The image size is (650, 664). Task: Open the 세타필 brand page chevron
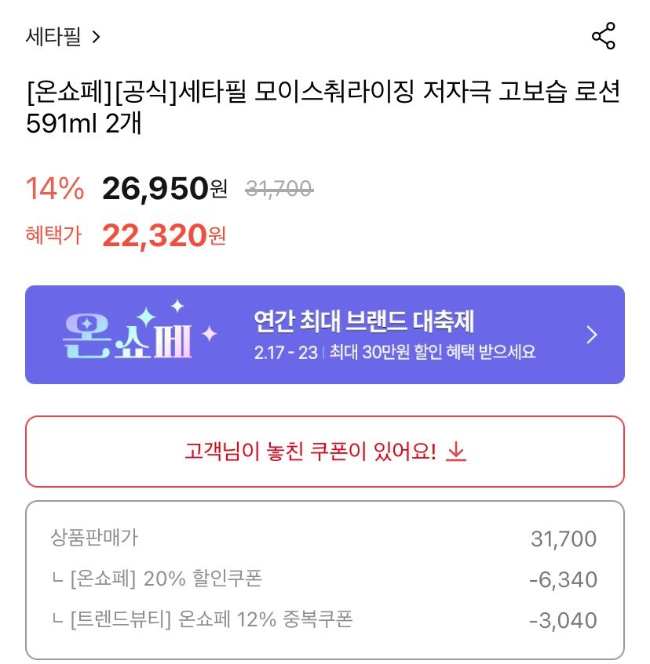click(x=96, y=37)
